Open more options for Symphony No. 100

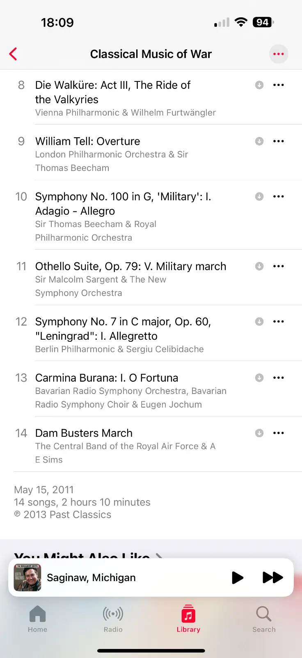coord(279,197)
